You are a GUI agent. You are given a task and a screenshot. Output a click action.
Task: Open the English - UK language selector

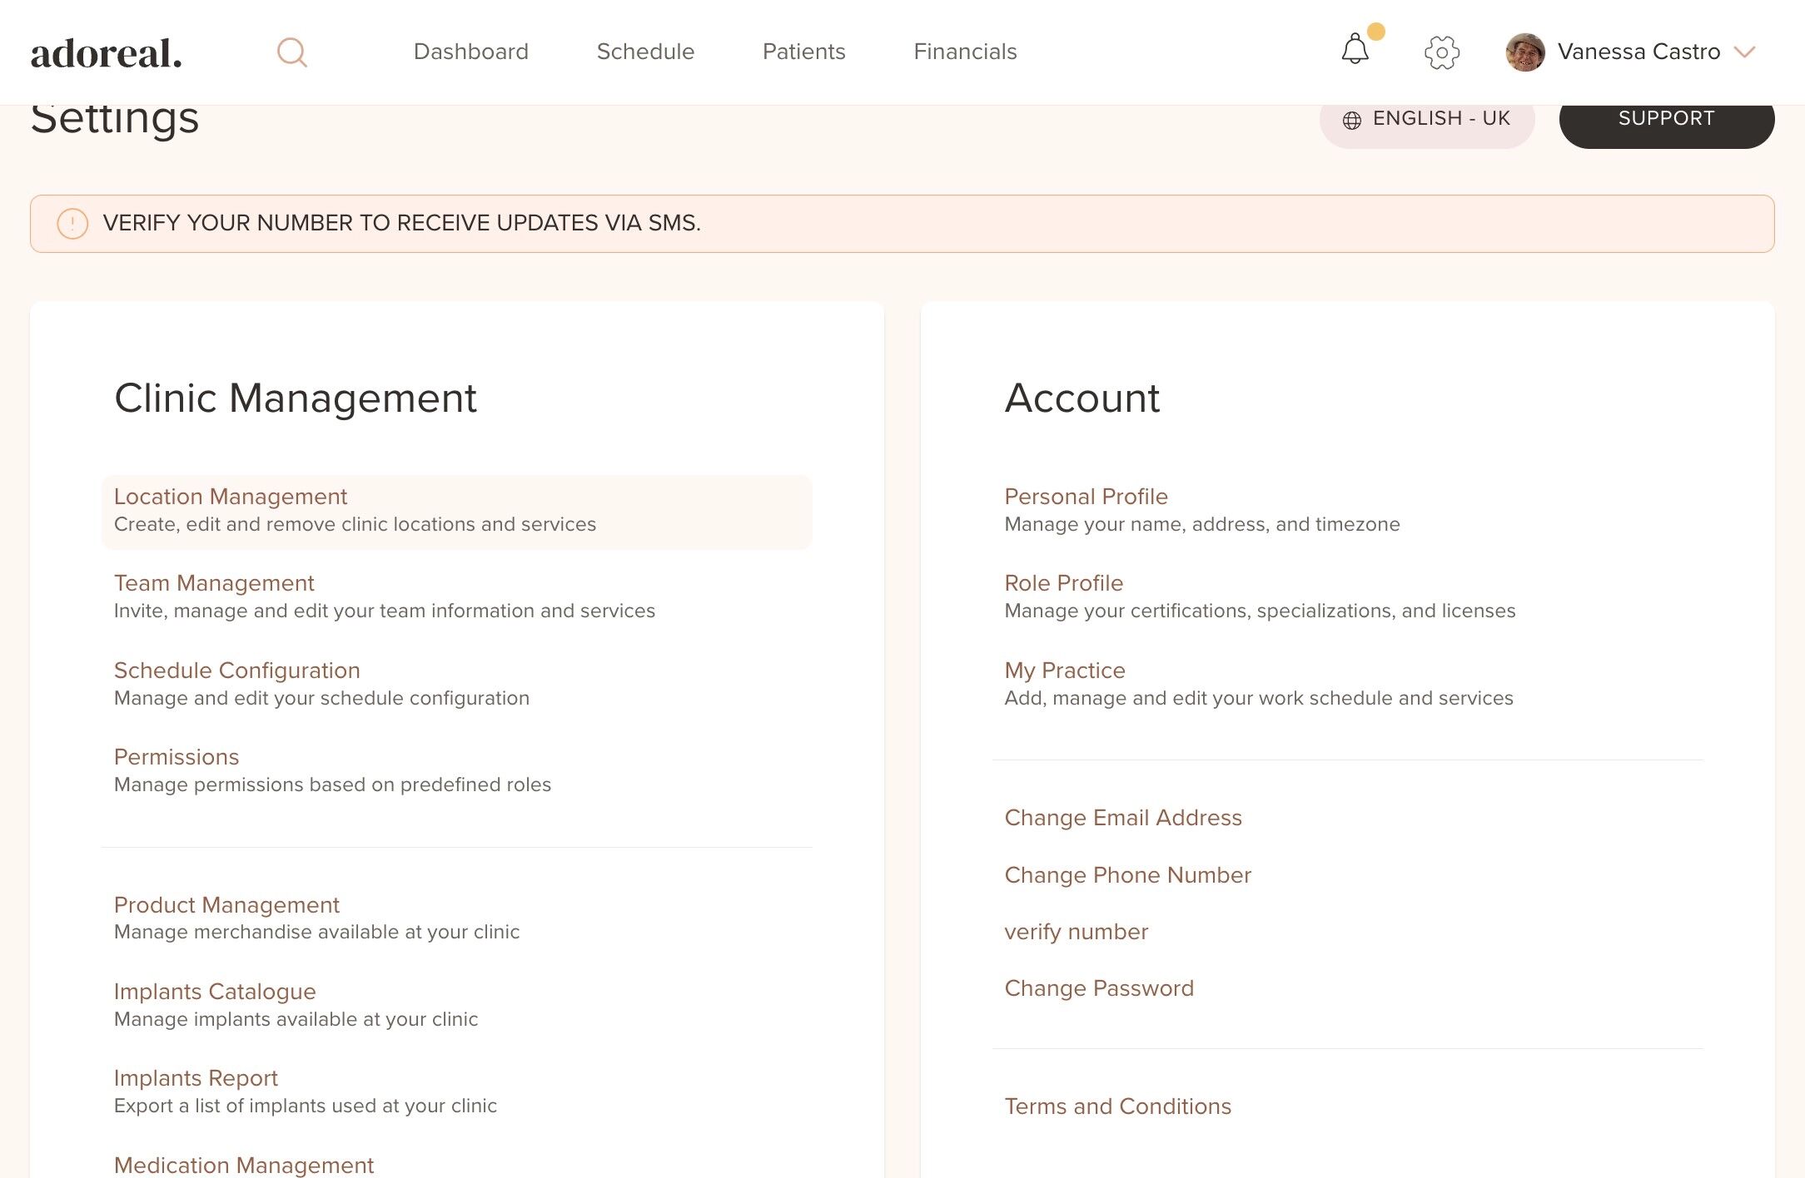tap(1426, 120)
